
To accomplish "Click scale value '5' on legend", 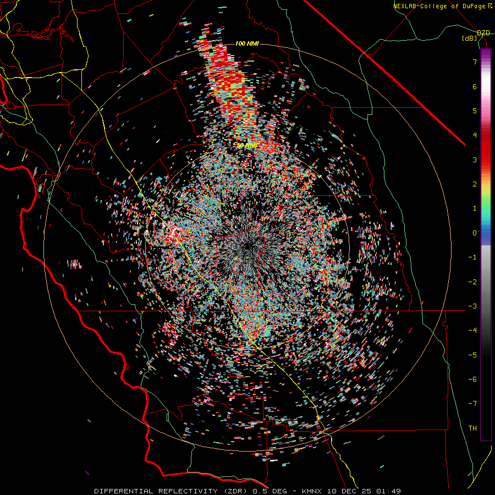I will [475, 111].
